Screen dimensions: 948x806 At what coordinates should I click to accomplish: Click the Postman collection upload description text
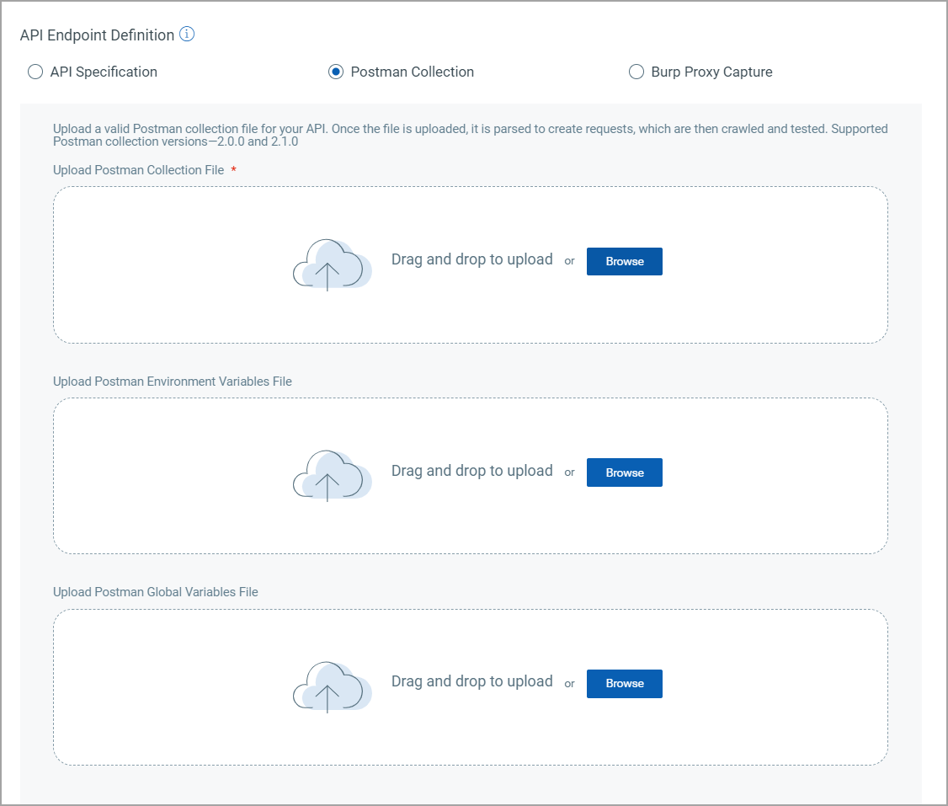471,135
